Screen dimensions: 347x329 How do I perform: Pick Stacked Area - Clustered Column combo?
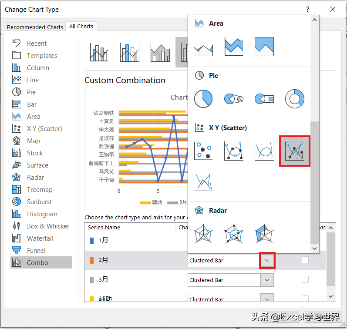(x=160, y=52)
